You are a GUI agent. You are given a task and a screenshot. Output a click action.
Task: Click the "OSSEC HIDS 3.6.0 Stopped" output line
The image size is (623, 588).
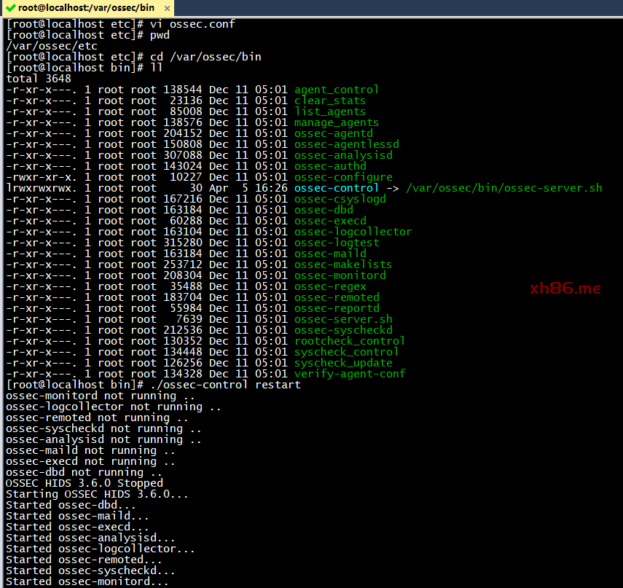(84, 483)
